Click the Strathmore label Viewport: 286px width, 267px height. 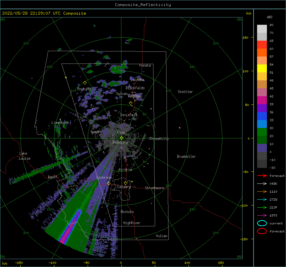[154, 188]
